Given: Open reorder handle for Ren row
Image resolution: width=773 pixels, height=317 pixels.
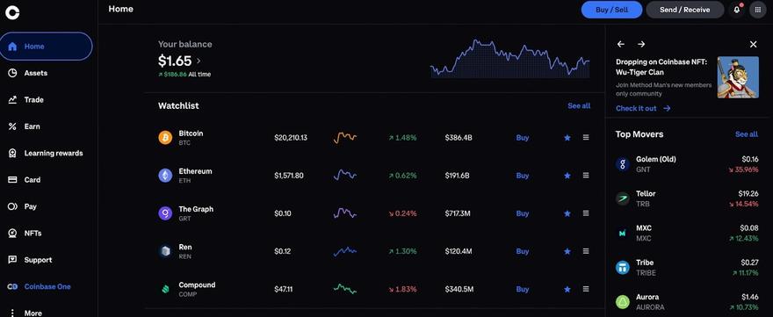Looking at the screenshot, I should tap(586, 251).
